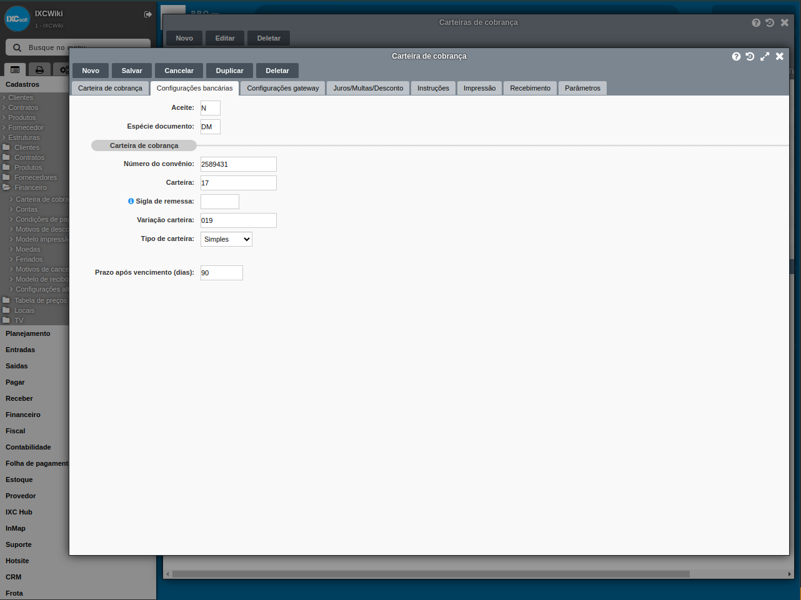The height and width of the screenshot is (600, 801).
Task: Switch to Recebimento tab
Action: point(530,88)
